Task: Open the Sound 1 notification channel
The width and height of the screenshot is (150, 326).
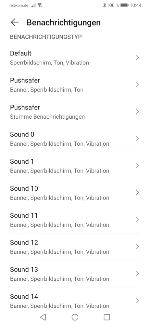Action: 75,166
